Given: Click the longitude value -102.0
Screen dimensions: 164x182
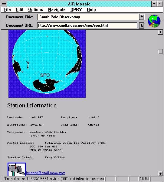Looking at the screenshot, I should pyautogui.click(x=93, y=117).
